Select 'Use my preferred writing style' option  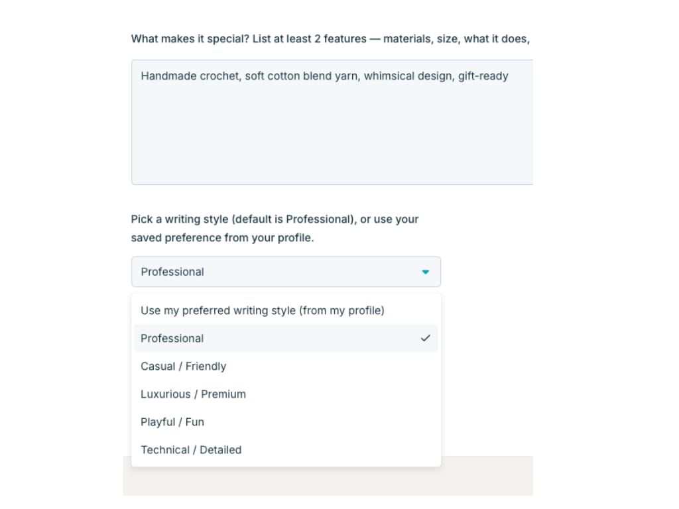point(263,310)
